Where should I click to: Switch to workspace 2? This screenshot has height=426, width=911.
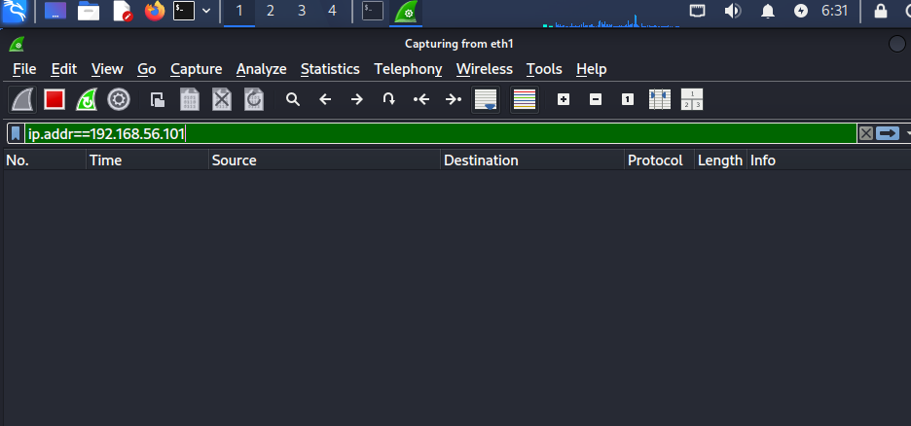271,11
